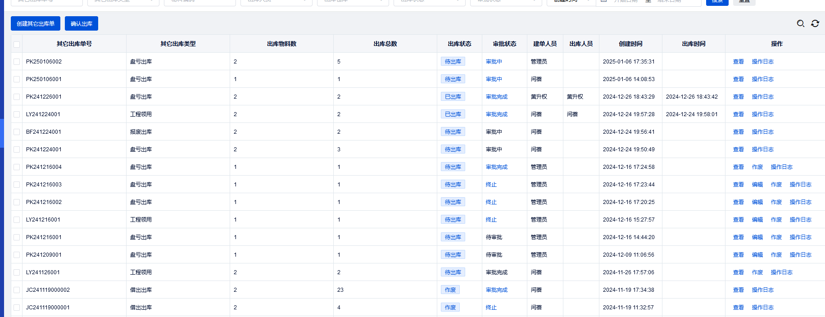
Task: Click the magnifier search icon above the table
Action: 800,23
